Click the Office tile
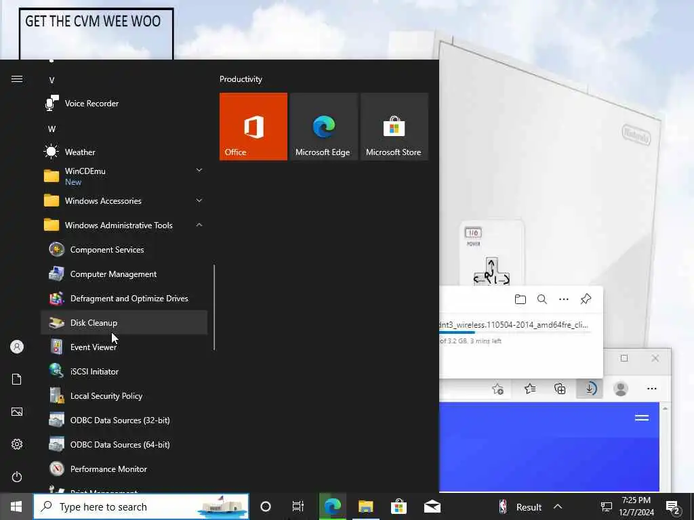 tap(253, 127)
